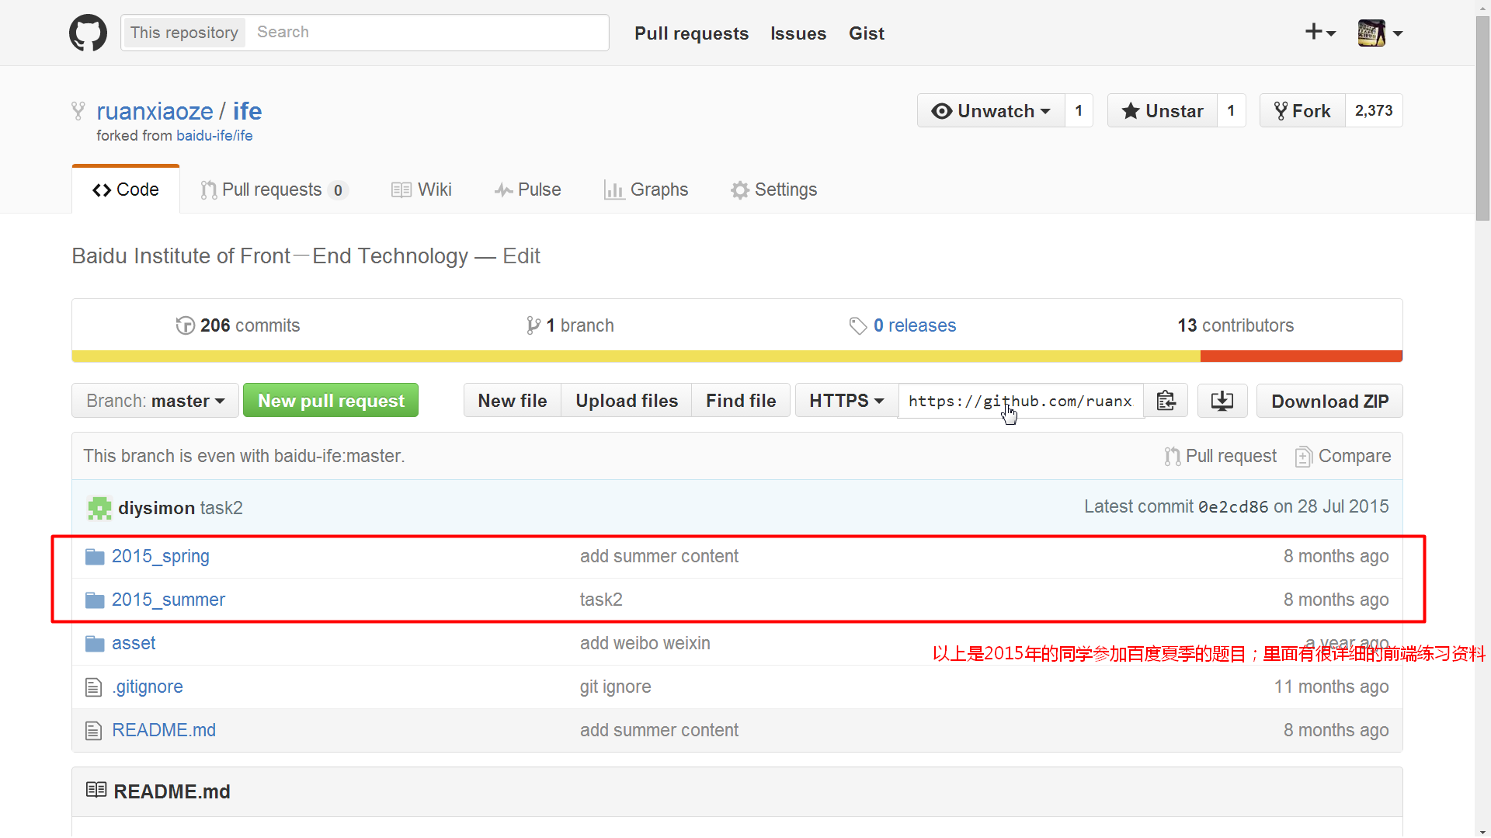View the 206 commits link
Screen dimensions: 1491x838
(x=238, y=325)
